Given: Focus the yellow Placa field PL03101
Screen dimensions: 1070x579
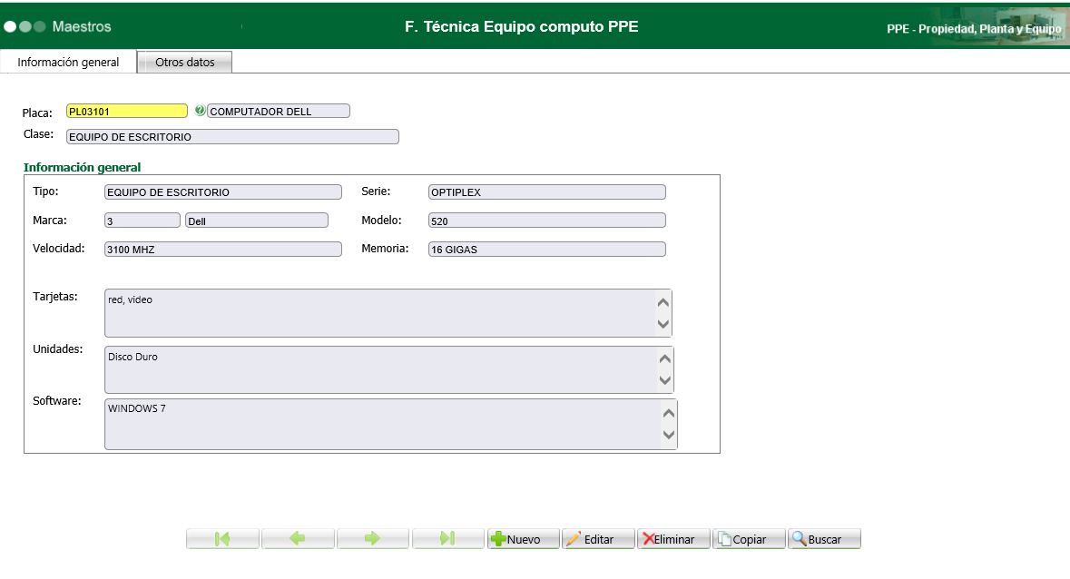Looking at the screenshot, I should pyautogui.click(x=127, y=111).
